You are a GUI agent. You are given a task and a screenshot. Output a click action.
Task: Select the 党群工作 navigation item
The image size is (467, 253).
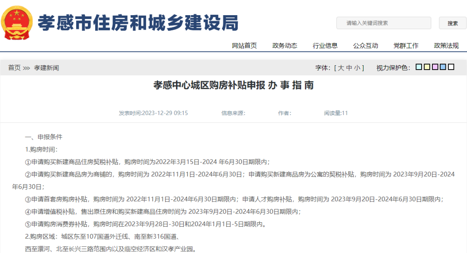click(x=406, y=46)
